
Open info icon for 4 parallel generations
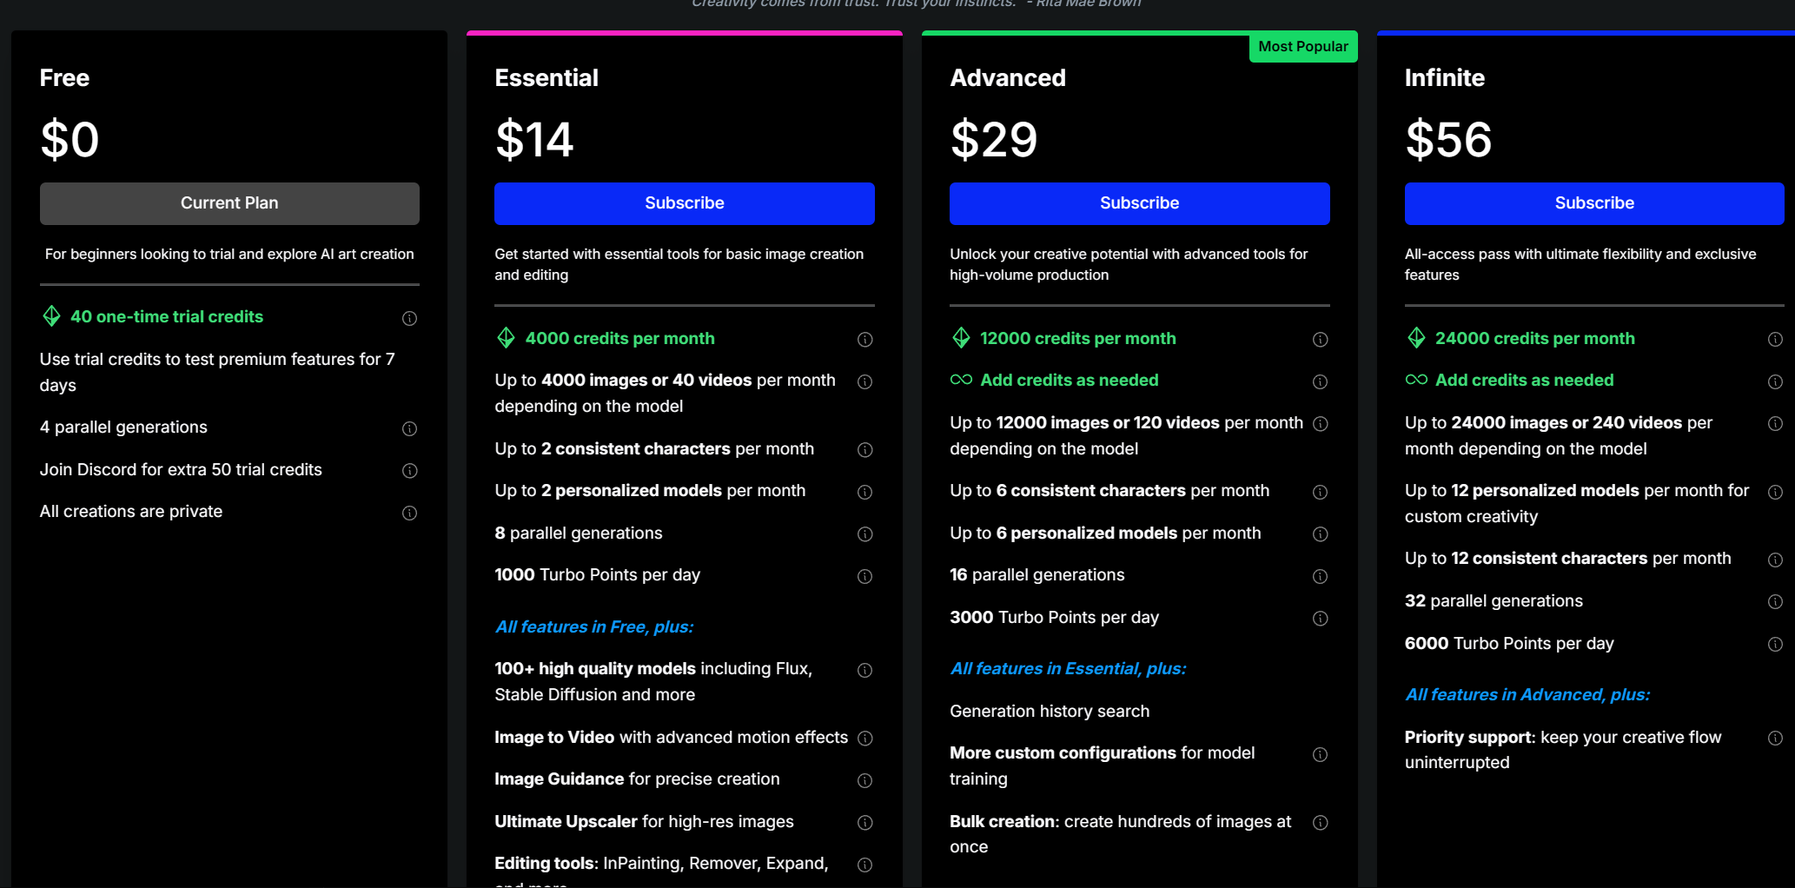[x=409, y=428]
